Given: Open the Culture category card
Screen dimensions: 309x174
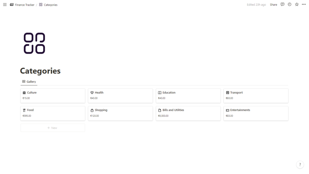Looking at the screenshot, I should pos(53,96).
